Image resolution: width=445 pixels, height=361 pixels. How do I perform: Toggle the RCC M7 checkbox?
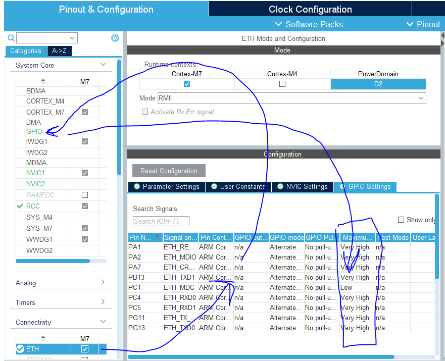tap(84, 206)
